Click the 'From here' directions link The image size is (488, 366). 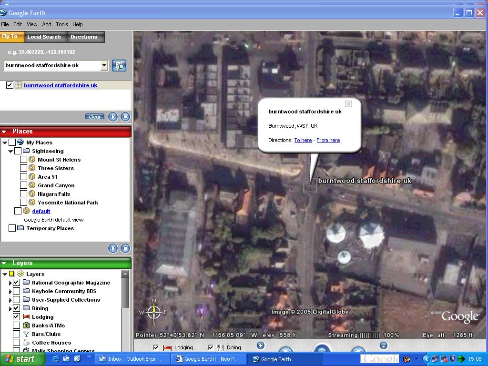tap(328, 140)
